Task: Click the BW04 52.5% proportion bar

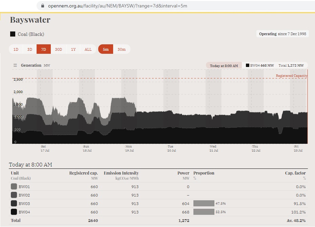Action: click(x=204, y=212)
